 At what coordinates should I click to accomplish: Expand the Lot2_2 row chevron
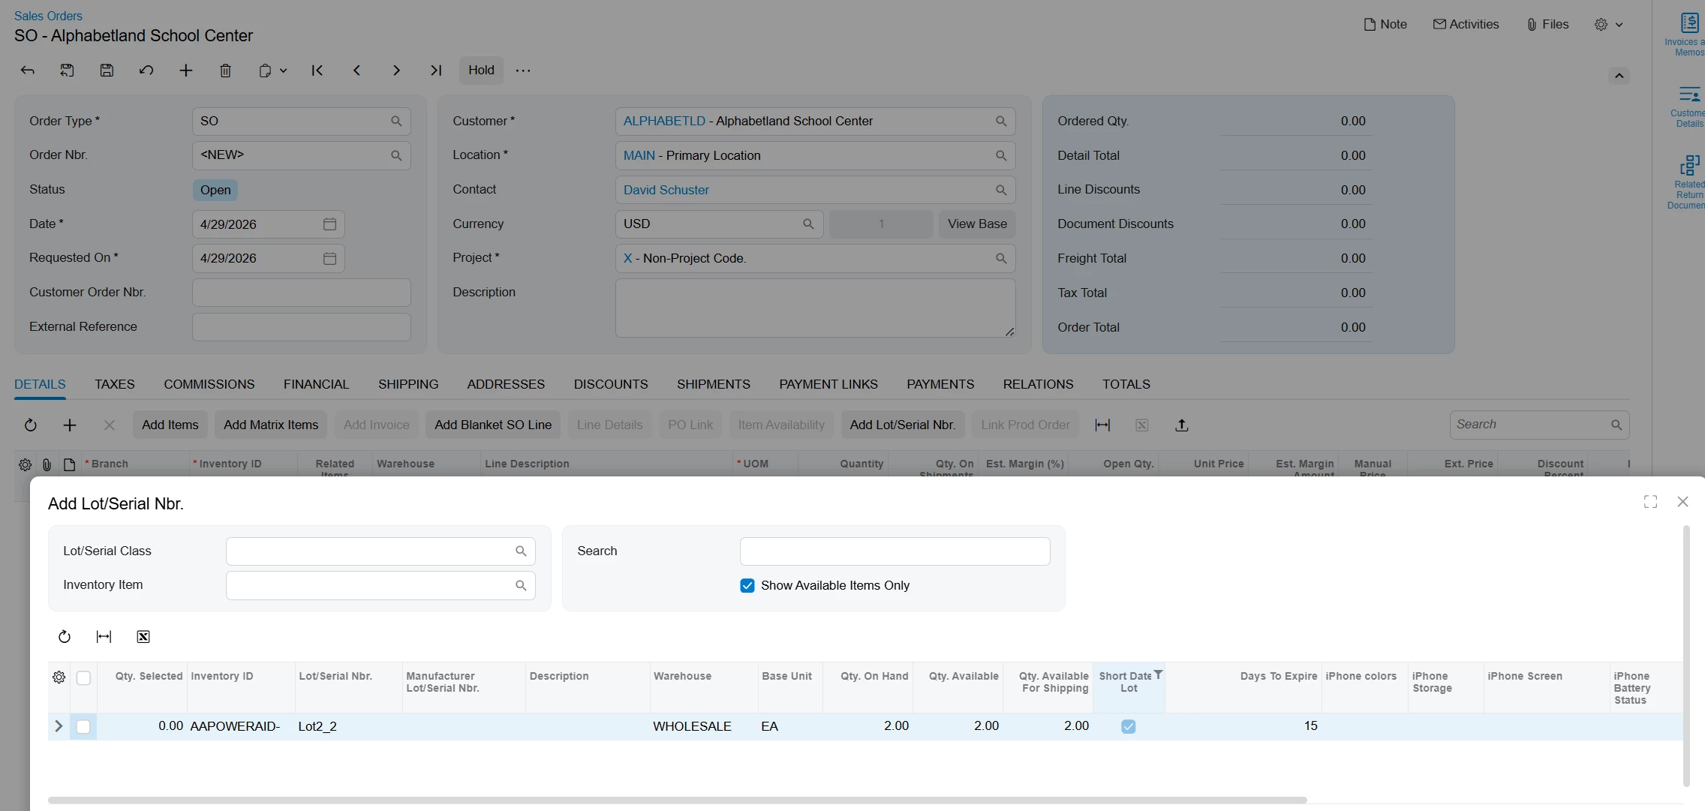(x=59, y=726)
